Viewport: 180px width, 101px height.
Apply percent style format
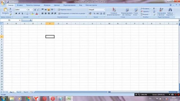coord(94,13)
